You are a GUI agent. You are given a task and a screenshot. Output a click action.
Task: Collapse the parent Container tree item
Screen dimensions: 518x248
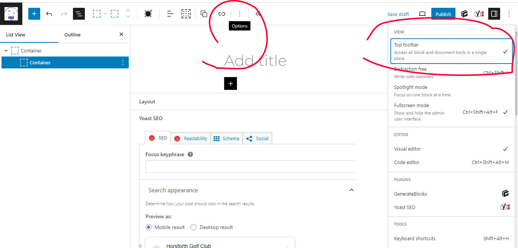6,51
